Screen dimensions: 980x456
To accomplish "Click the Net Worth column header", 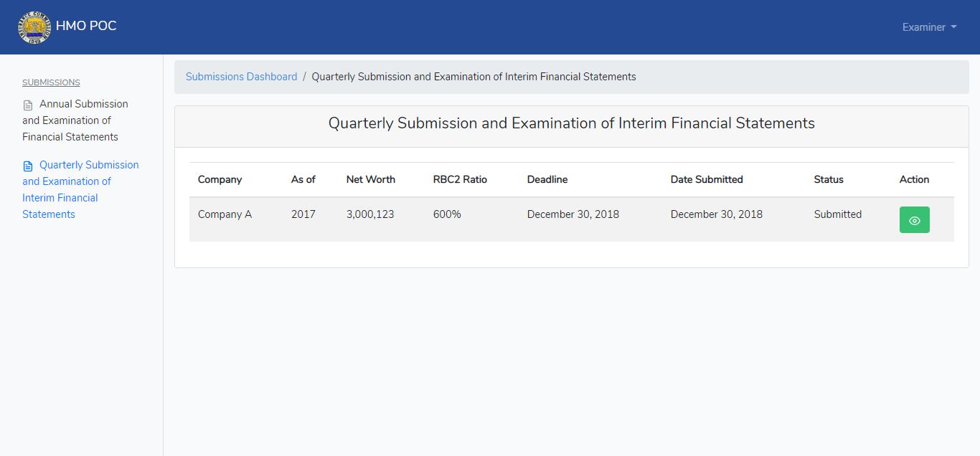I will pos(370,179).
